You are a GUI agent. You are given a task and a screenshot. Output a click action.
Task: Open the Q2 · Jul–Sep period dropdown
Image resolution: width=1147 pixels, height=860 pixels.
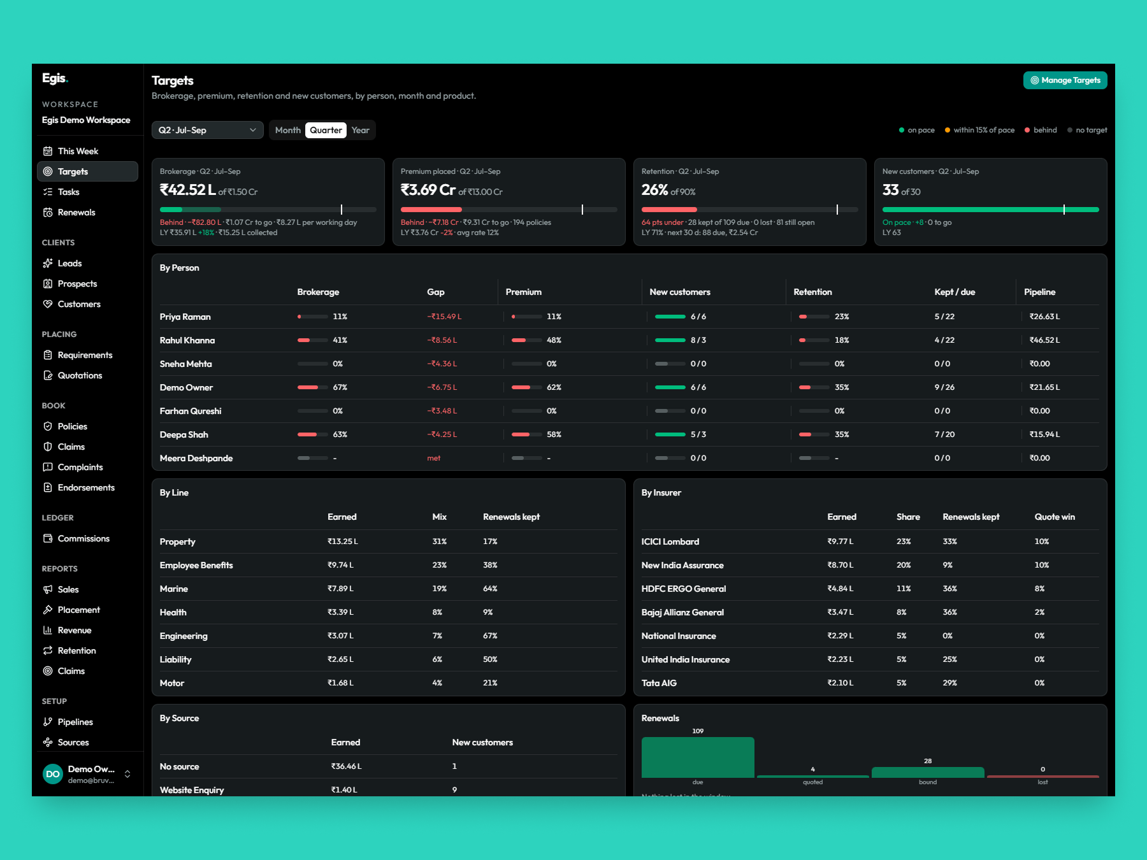coord(208,130)
